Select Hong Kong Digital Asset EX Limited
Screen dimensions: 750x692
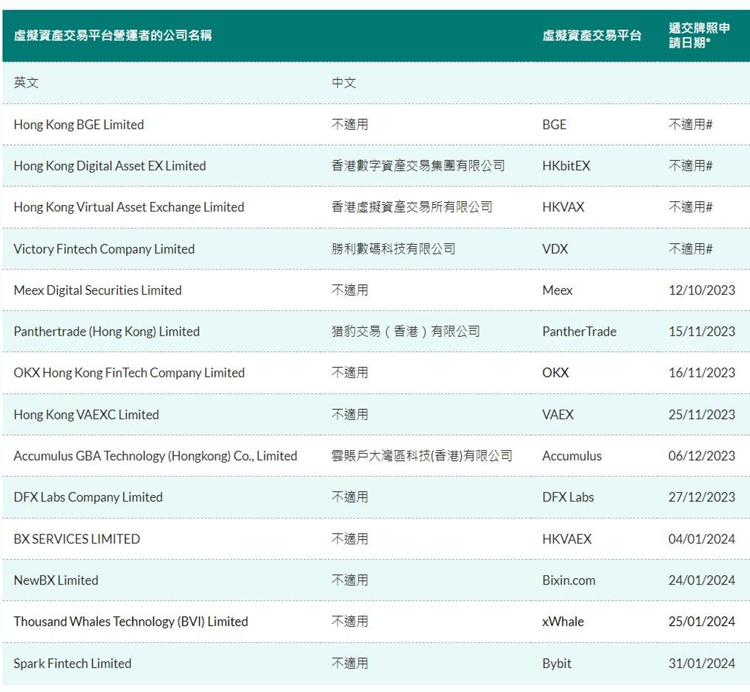point(110,166)
